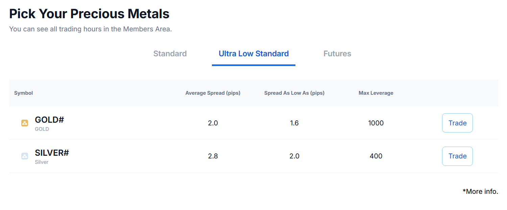The width and height of the screenshot is (507, 210).
Task: Click the Average Spread (pips) column header
Action: [x=213, y=93]
